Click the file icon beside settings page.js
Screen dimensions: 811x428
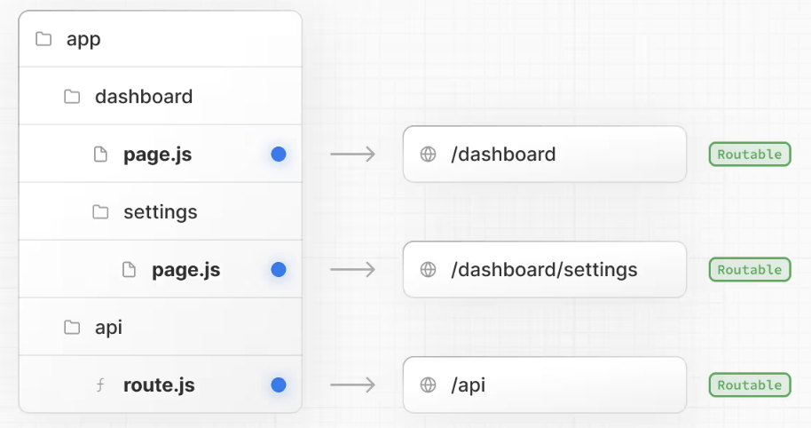129,270
